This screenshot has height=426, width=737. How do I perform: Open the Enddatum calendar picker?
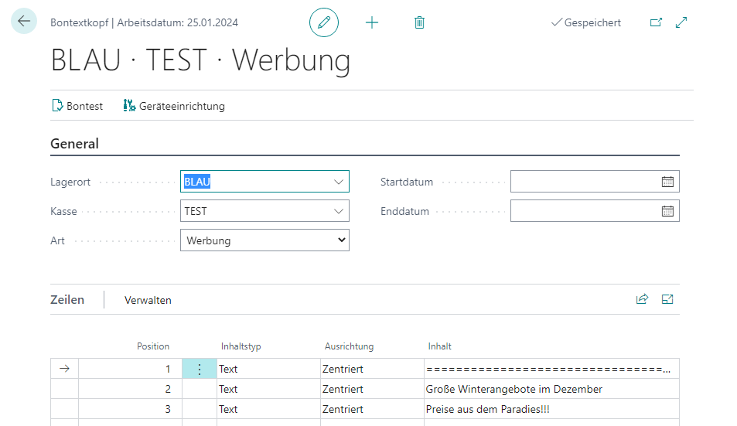(668, 211)
